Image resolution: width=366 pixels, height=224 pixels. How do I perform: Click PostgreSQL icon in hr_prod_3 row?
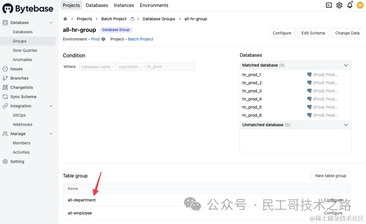pyautogui.click(x=309, y=91)
